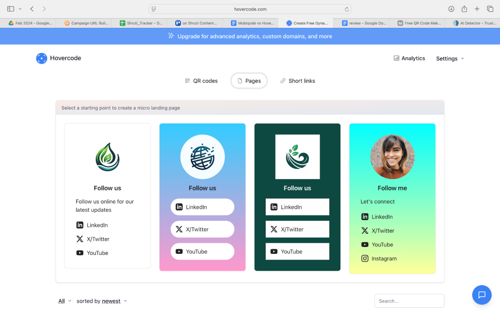Choose the blue-pink gradient template
Image resolution: width=500 pixels, height=313 pixels.
click(202, 197)
